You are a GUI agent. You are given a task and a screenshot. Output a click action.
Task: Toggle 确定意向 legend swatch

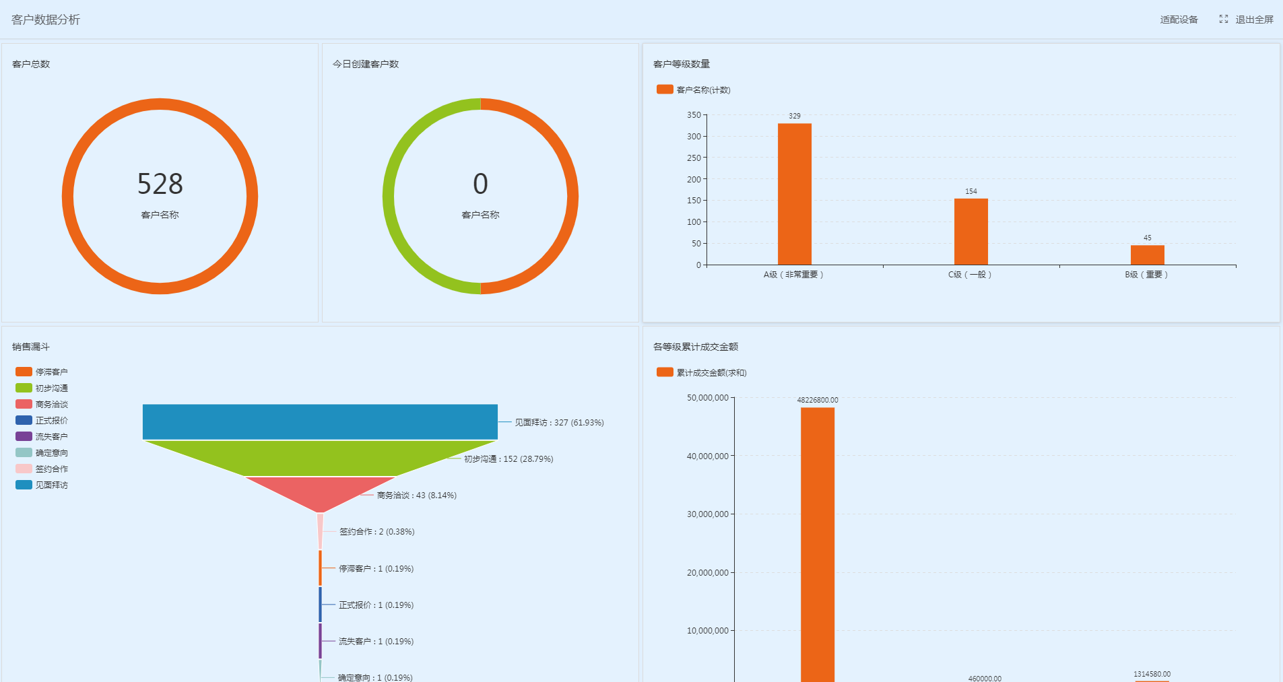24,452
